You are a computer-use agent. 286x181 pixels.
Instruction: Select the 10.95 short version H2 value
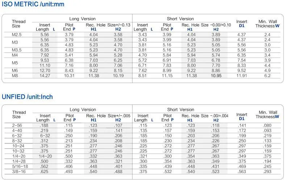coord(216,75)
